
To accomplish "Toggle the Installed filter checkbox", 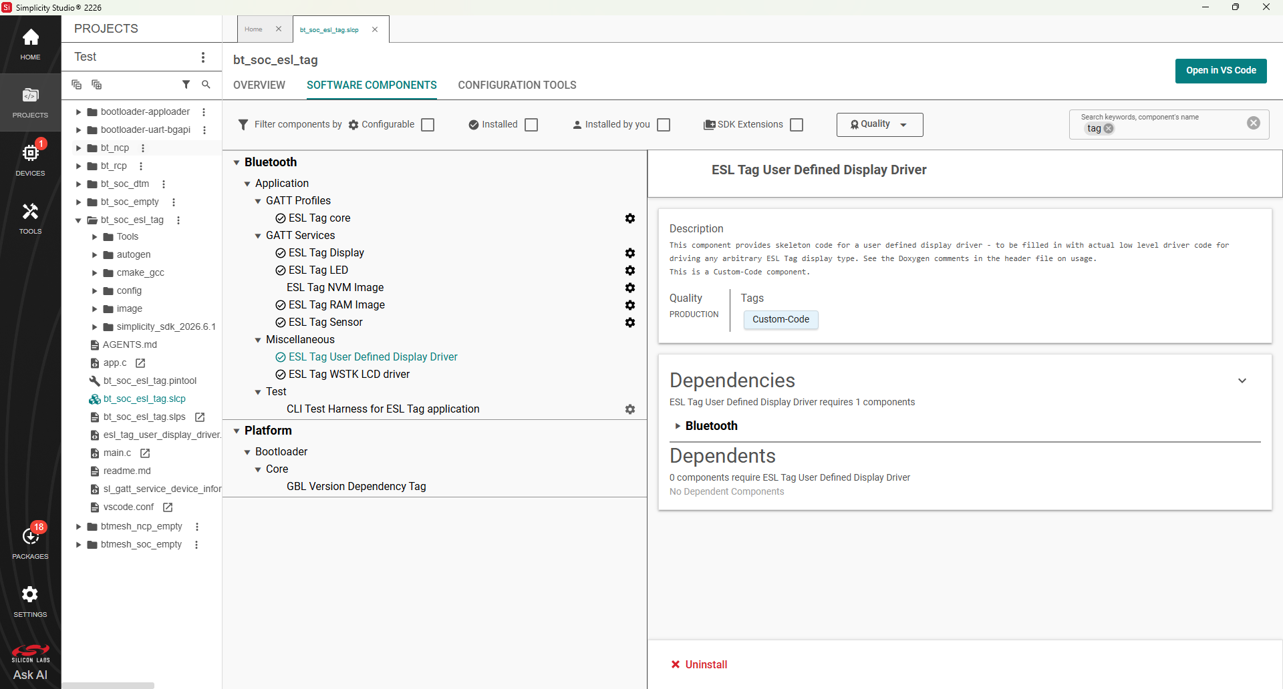I will 532,125.
